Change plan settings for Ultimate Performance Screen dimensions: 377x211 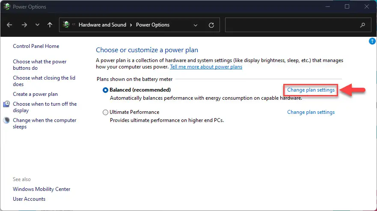click(311, 113)
